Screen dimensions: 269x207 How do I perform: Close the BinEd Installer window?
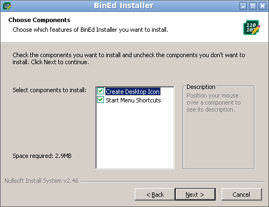(x=263, y=6)
